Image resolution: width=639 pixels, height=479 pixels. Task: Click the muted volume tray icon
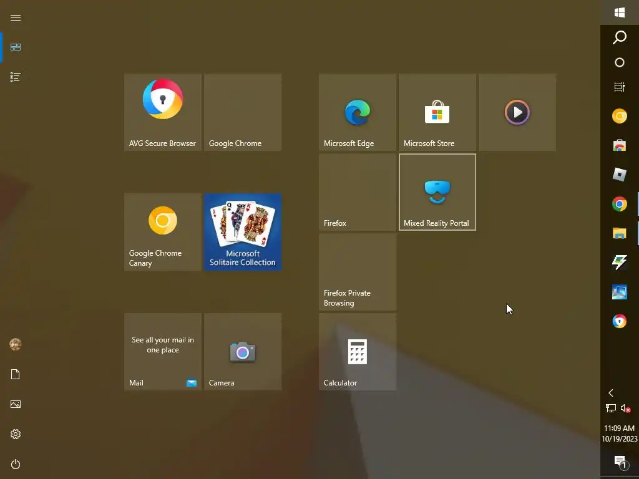[x=625, y=408]
